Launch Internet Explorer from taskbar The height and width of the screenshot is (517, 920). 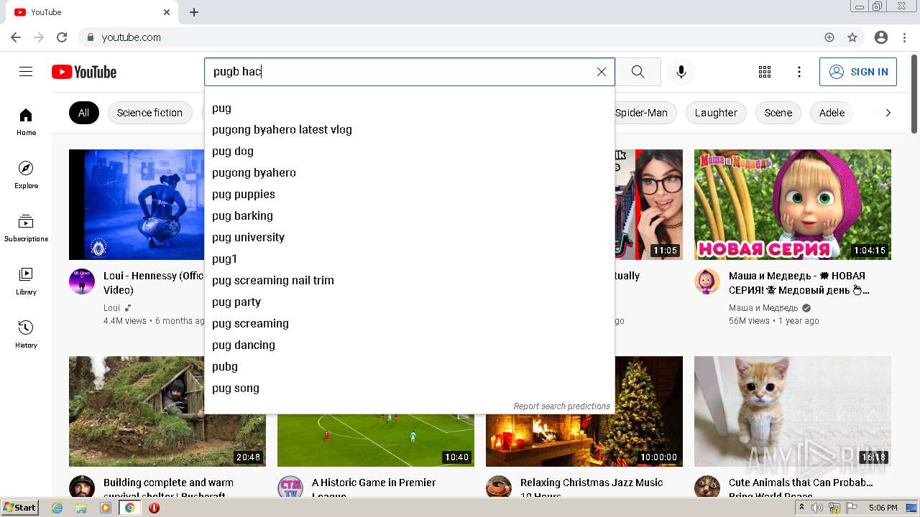pyautogui.click(x=57, y=508)
